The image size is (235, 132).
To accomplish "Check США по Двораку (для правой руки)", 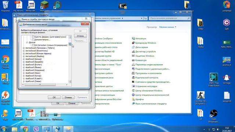I will tap(33, 37).
